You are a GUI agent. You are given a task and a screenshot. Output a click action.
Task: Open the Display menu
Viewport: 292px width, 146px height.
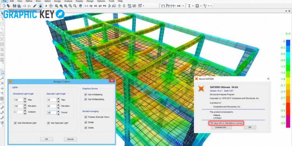click(x=79, y=1)
